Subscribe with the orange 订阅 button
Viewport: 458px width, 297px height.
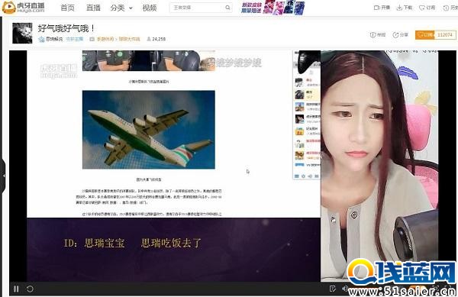click(425, 35)
